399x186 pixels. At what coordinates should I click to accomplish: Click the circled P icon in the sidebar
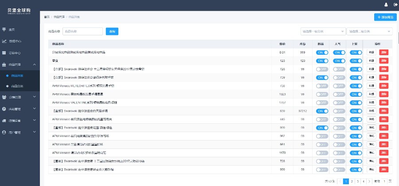[x=4, y=109]
